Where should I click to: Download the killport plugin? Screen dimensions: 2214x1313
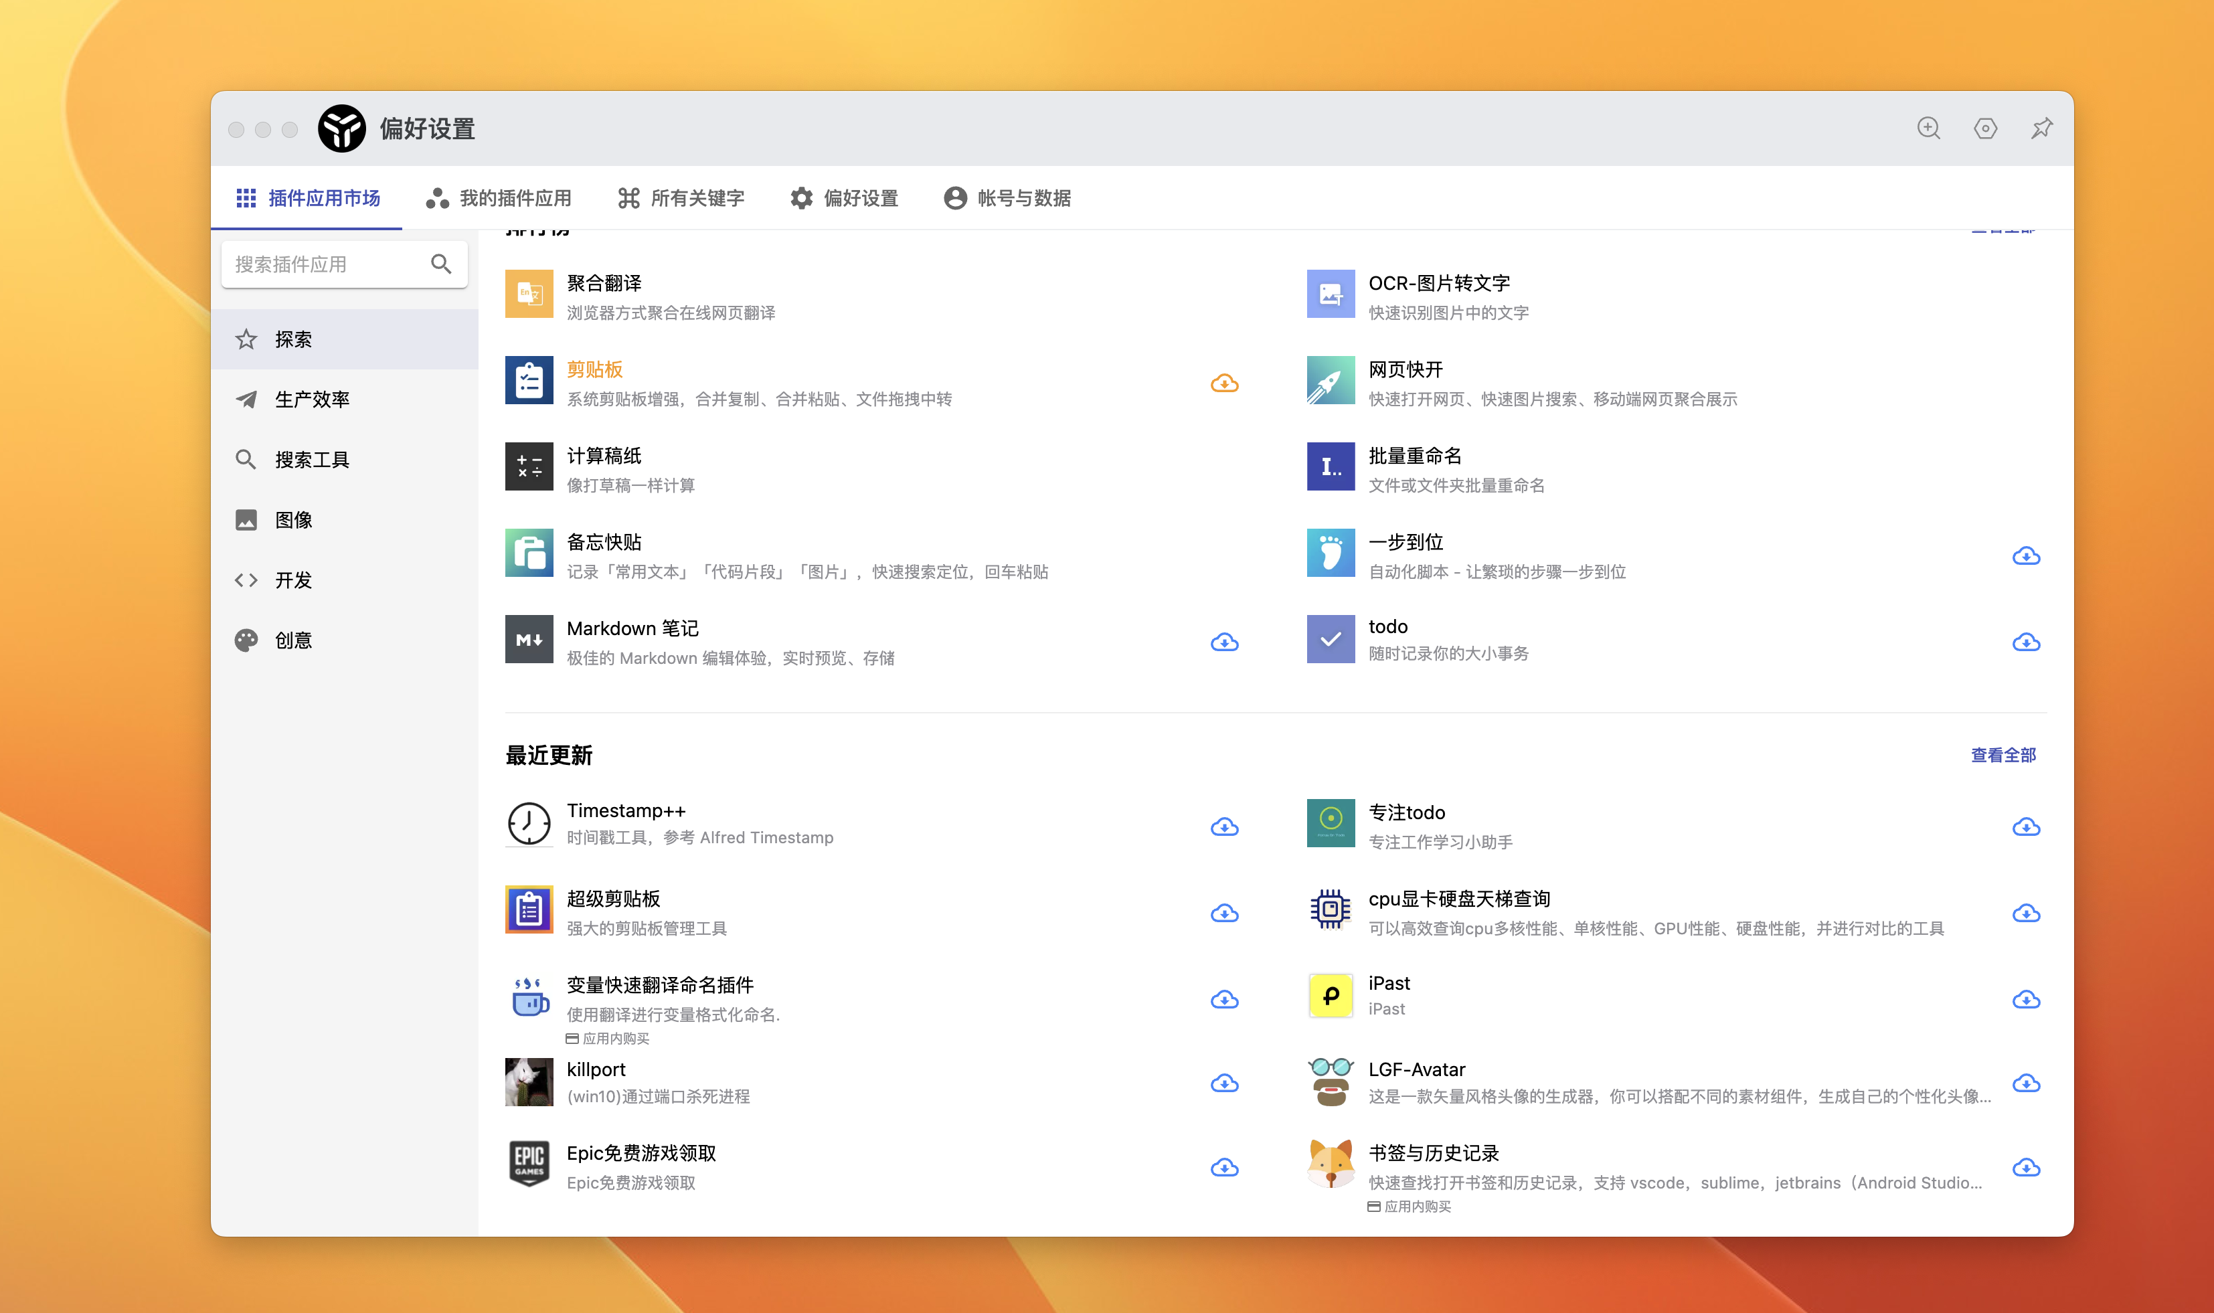click(x=1224, y=1084)
